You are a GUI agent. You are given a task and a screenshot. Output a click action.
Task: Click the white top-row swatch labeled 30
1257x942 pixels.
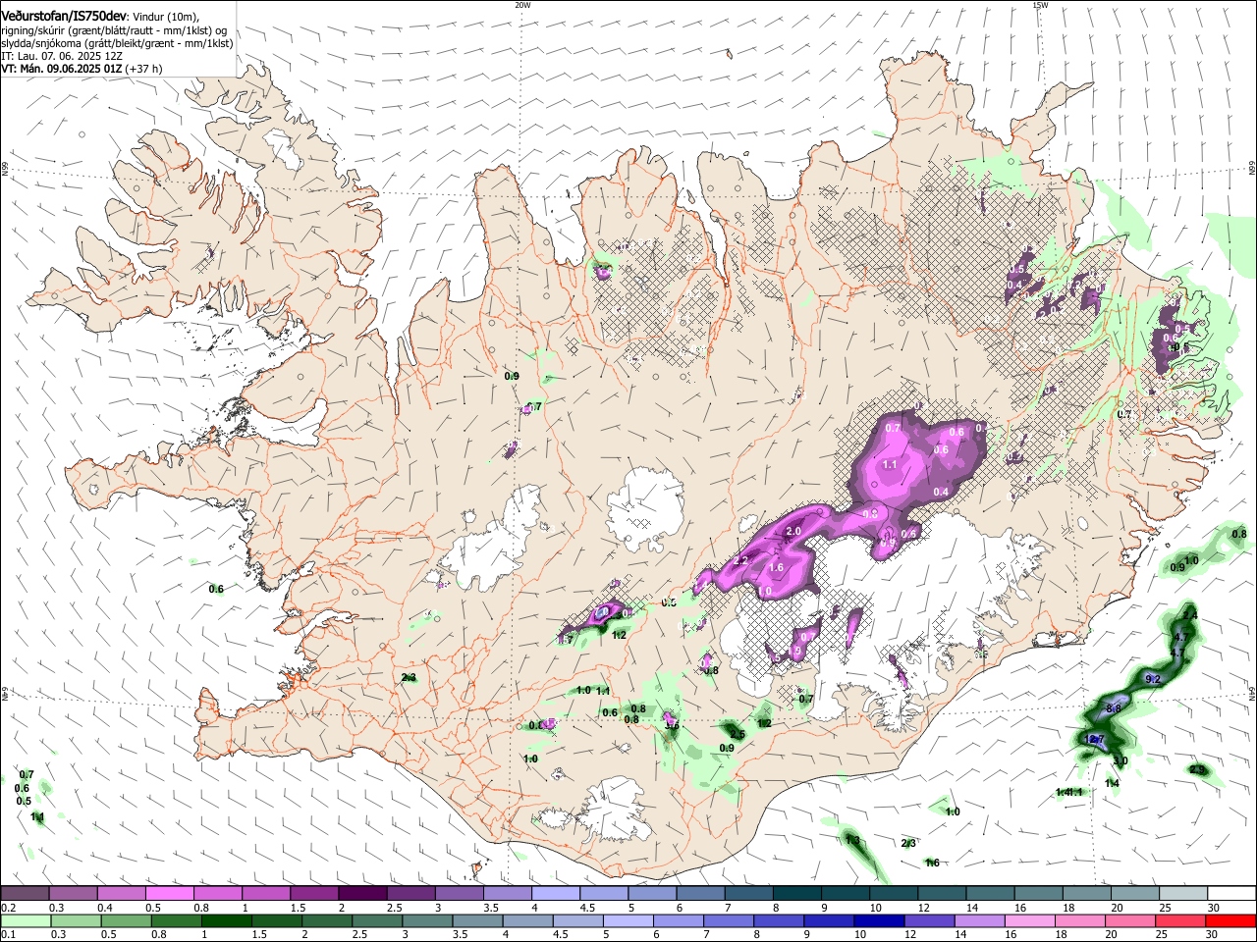[1231, 893]
